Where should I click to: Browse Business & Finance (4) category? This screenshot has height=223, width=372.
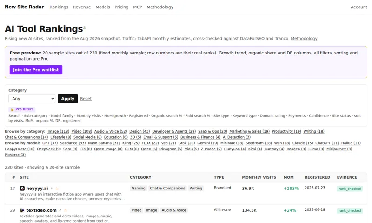point(200,137)
